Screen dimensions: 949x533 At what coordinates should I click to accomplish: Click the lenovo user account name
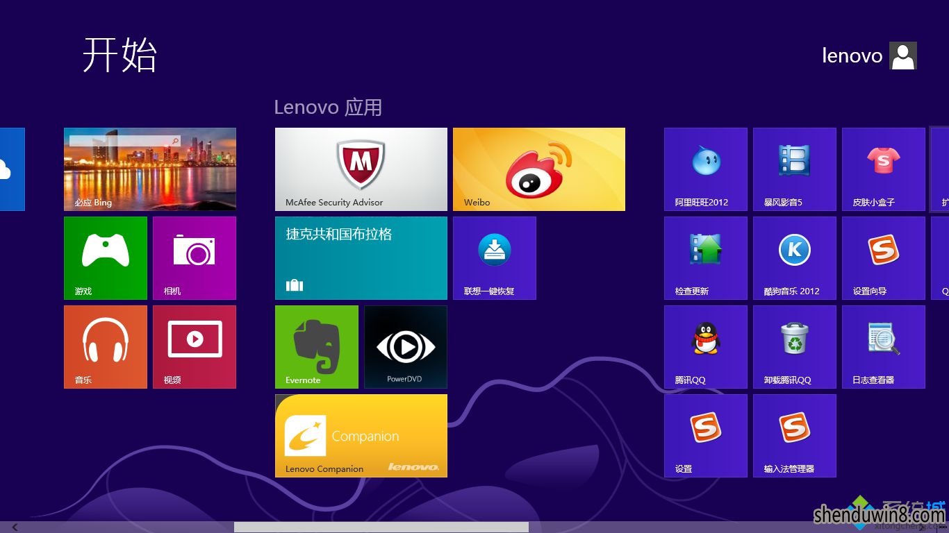point(852,56)
